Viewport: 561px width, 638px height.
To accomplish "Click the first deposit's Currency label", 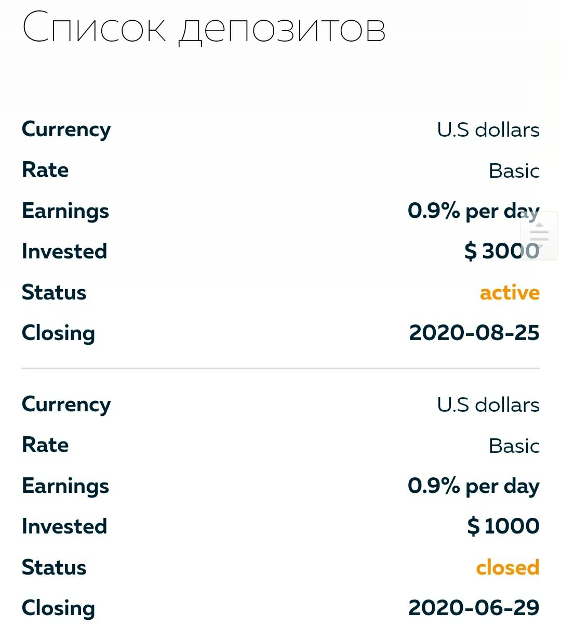I will point(66,130).
